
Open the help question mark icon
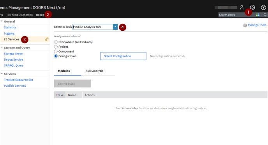[x=263, y=7]
